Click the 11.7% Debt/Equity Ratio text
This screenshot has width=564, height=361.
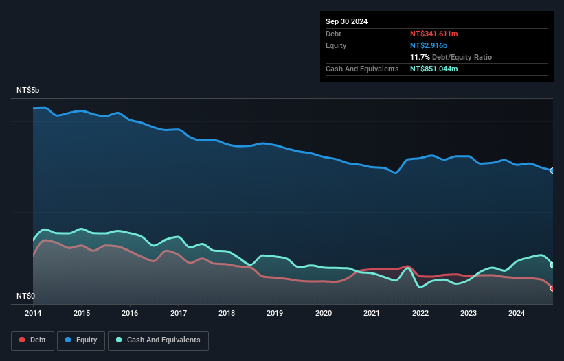[451, 57]
